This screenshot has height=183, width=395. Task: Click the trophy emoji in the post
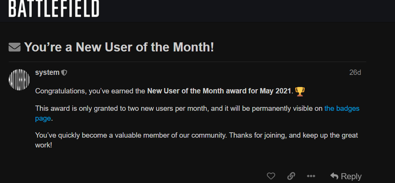[300, 91]
